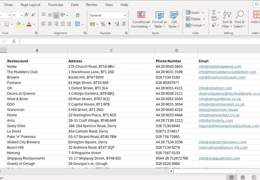Switch to View tab

(x=109, y=5)
